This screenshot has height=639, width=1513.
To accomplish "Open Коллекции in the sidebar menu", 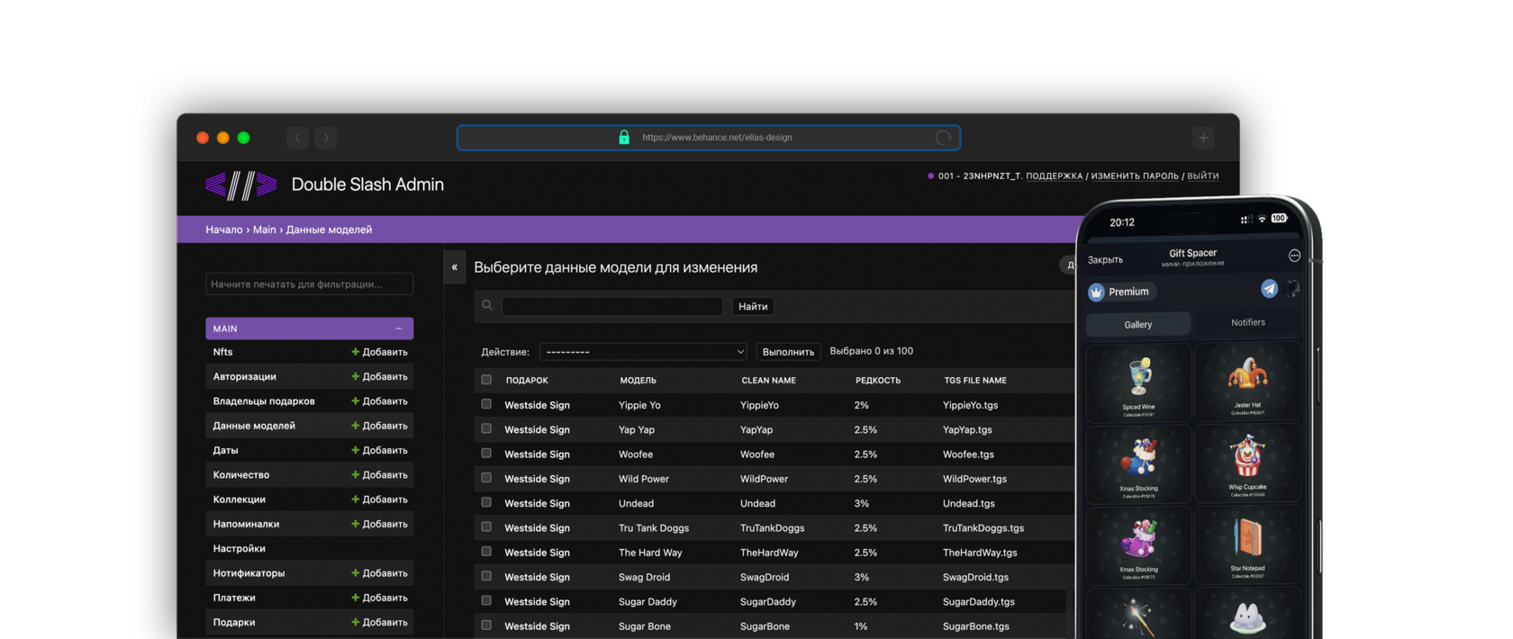I will click(240, 499).
